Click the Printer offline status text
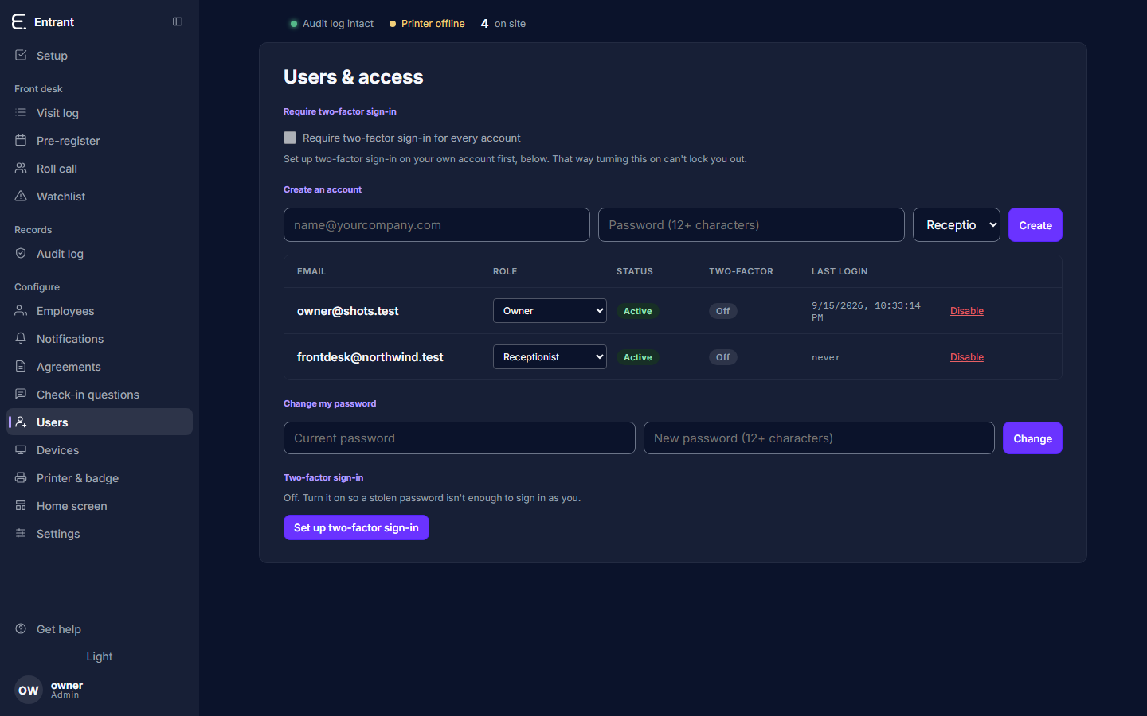This screenshot has height=716, width=1147. tap(433, 24)
